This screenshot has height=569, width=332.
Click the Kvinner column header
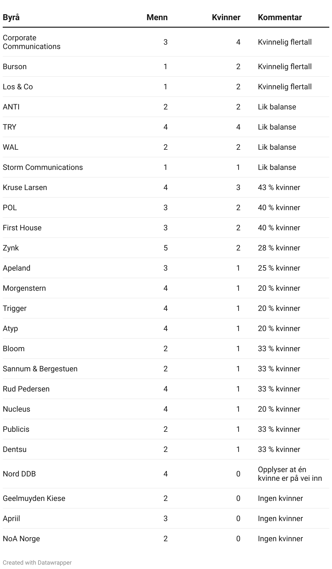[226, 17]
